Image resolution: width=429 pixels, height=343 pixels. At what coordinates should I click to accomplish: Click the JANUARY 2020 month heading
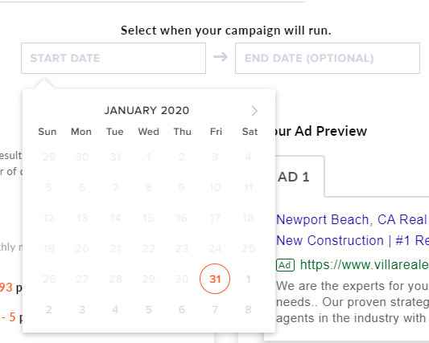click(x=146, y=111)
